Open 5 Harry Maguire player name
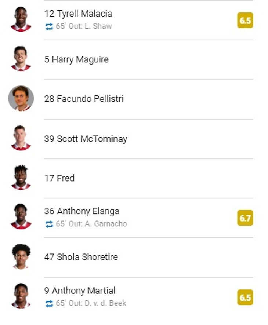 click(76, 59)
